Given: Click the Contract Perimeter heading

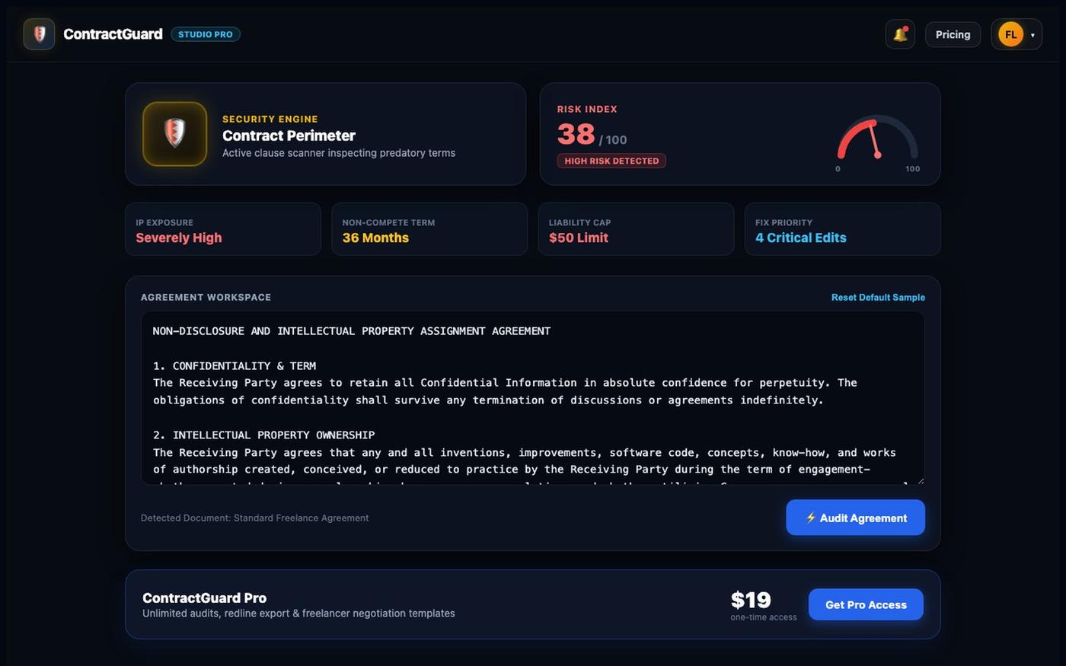Looking at the screenshot, I should pos(289,135).
